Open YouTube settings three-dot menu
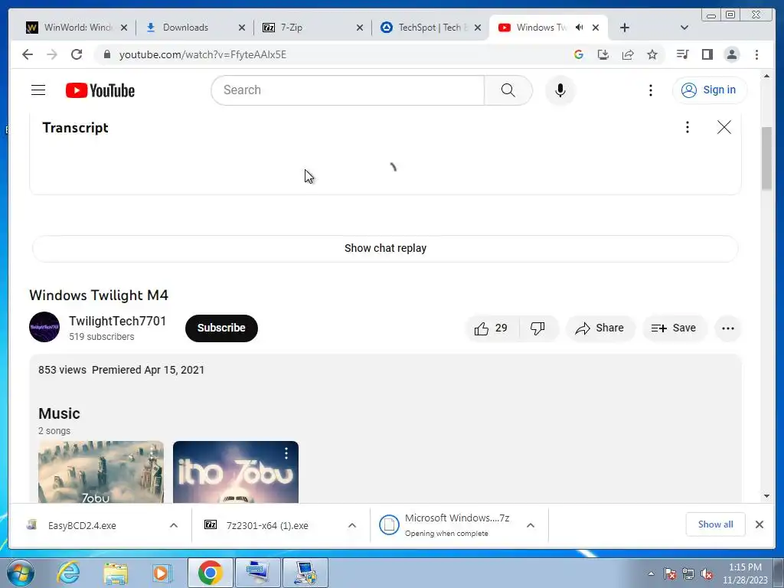Image resolution: width=784 pixels, height=588 pixels. [651, 90]
